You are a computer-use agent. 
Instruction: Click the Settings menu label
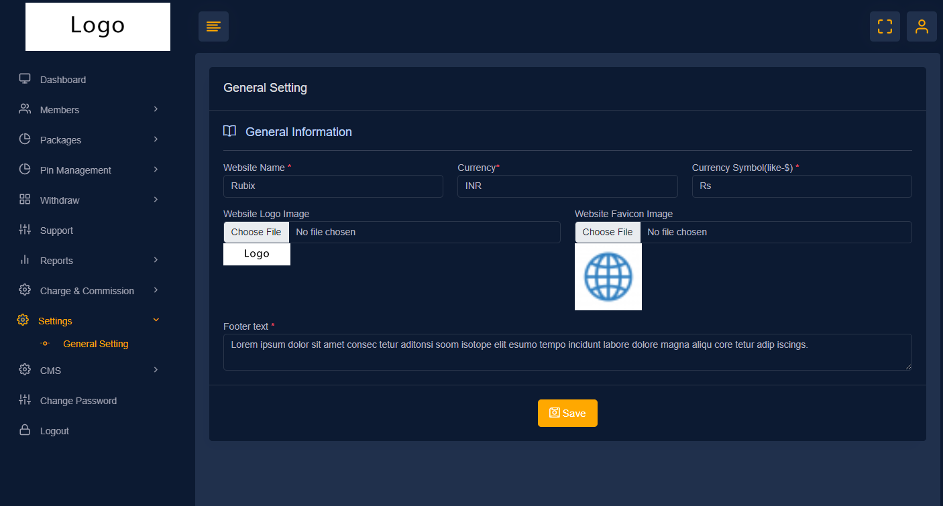tap(55, 321)
